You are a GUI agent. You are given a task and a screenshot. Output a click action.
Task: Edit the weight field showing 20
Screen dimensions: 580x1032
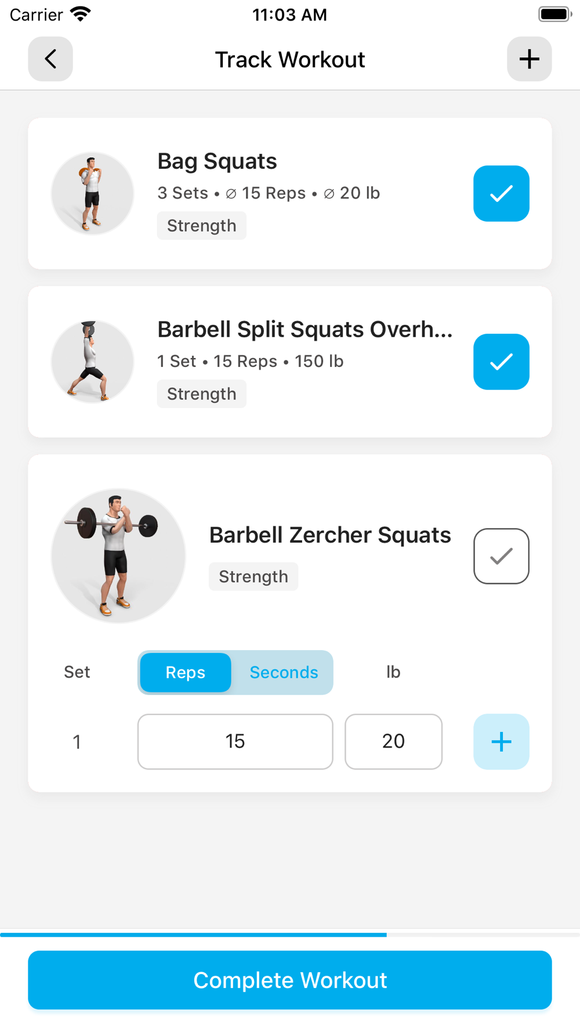[x=393, y=741]
